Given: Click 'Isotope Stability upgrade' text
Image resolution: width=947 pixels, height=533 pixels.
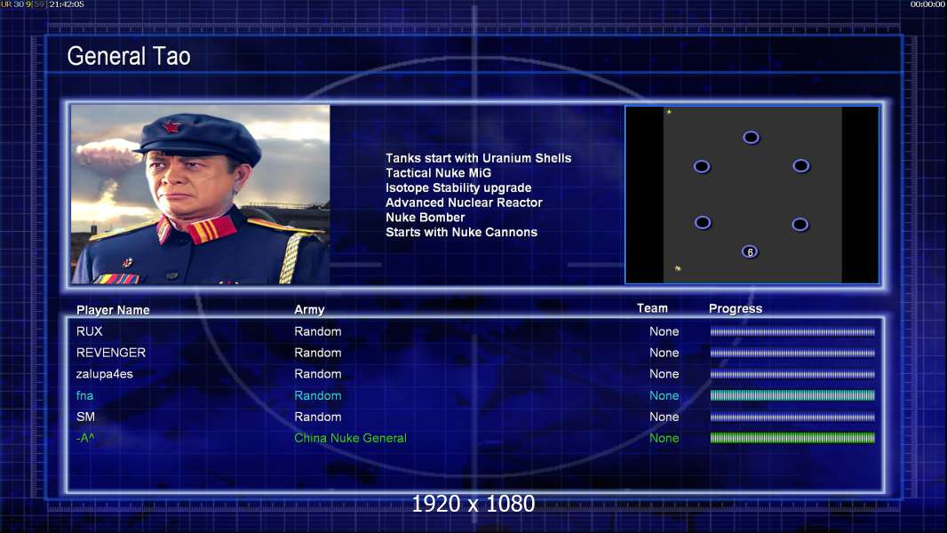Looking at the screenshot, I should click(458, 187).
